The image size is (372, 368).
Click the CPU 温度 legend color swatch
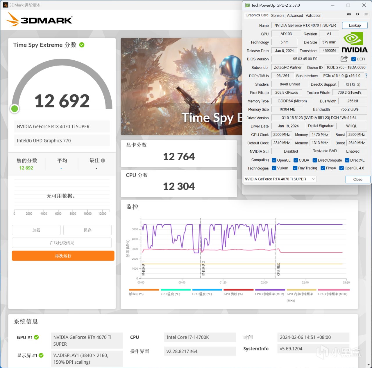pos(176,290)
